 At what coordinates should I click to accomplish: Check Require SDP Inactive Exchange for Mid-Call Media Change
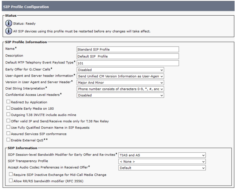click(x=11, y=174)
